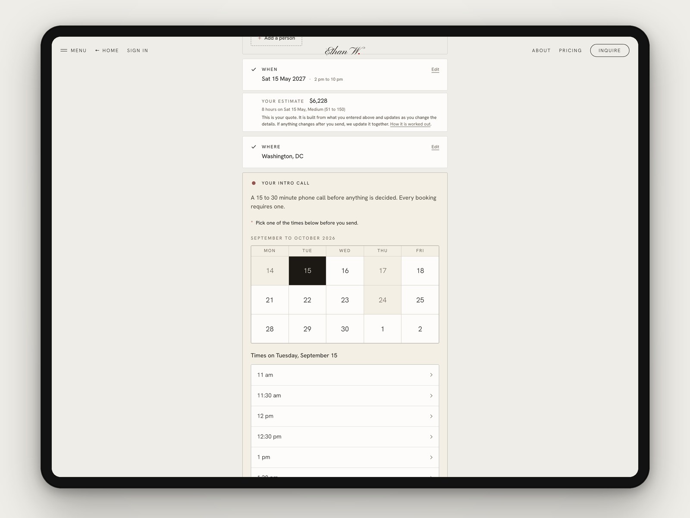This screenshot has width=690, height=518.
Task: Select Thursday October 1 on the calendar
Action: [x=383, y=329]
